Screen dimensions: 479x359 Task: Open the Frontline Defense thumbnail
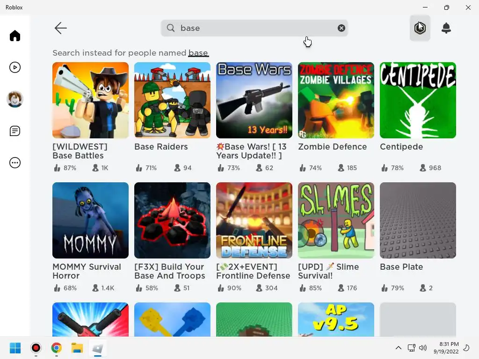[254, 221]
